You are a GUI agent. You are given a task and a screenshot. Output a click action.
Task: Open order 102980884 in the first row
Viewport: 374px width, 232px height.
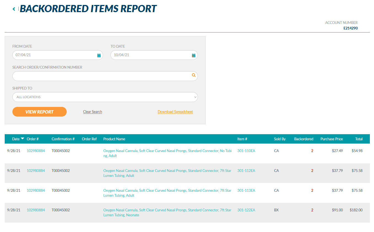(36, 151)
